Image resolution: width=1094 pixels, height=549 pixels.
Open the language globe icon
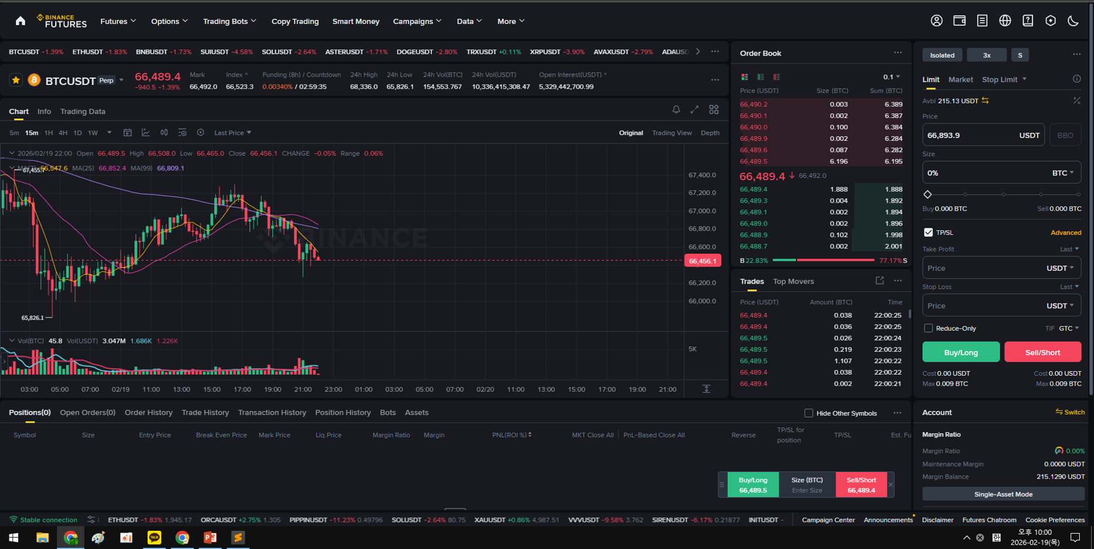point(1005,21)
